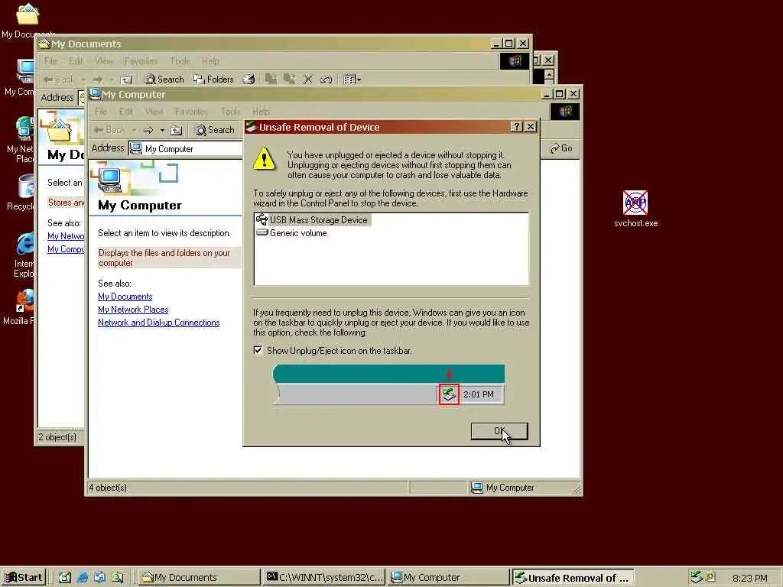The height and width of the screenshot is (587, 783).
Task: Switch to C:\WINNT\system32 command prompt taskbar button
Action: pyautogui.click(x=324, y=578)
